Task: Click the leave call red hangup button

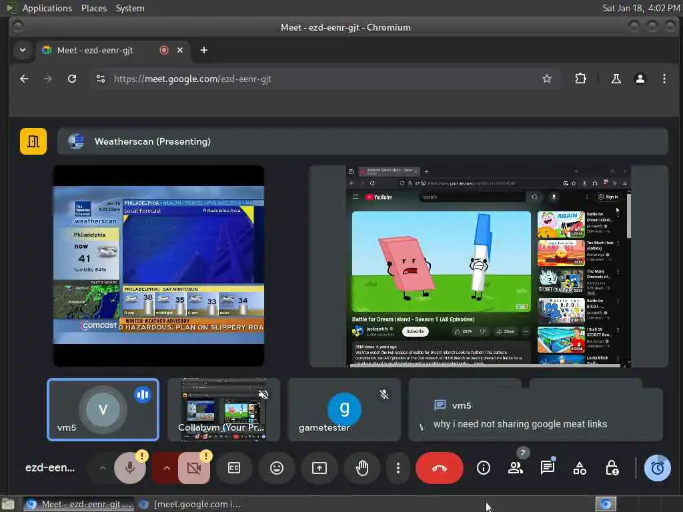Action: (x=439, y=468)
